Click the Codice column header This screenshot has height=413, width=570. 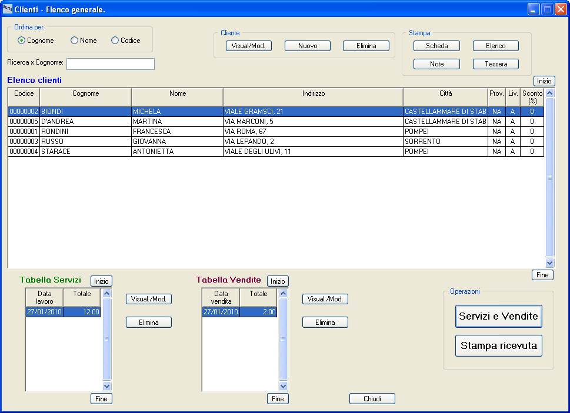24,97
